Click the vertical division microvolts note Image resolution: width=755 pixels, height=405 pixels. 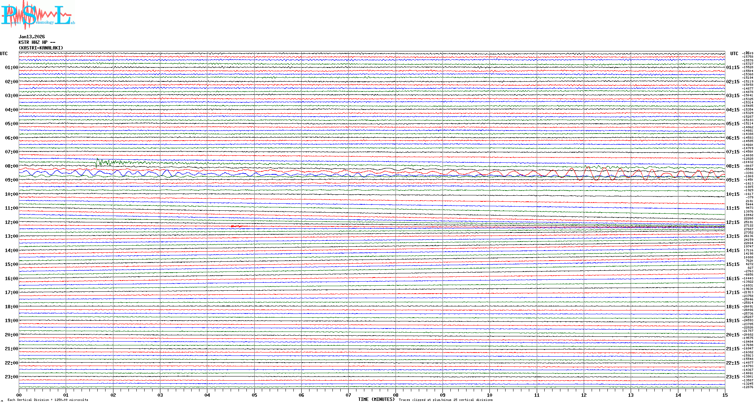point(48,400)
